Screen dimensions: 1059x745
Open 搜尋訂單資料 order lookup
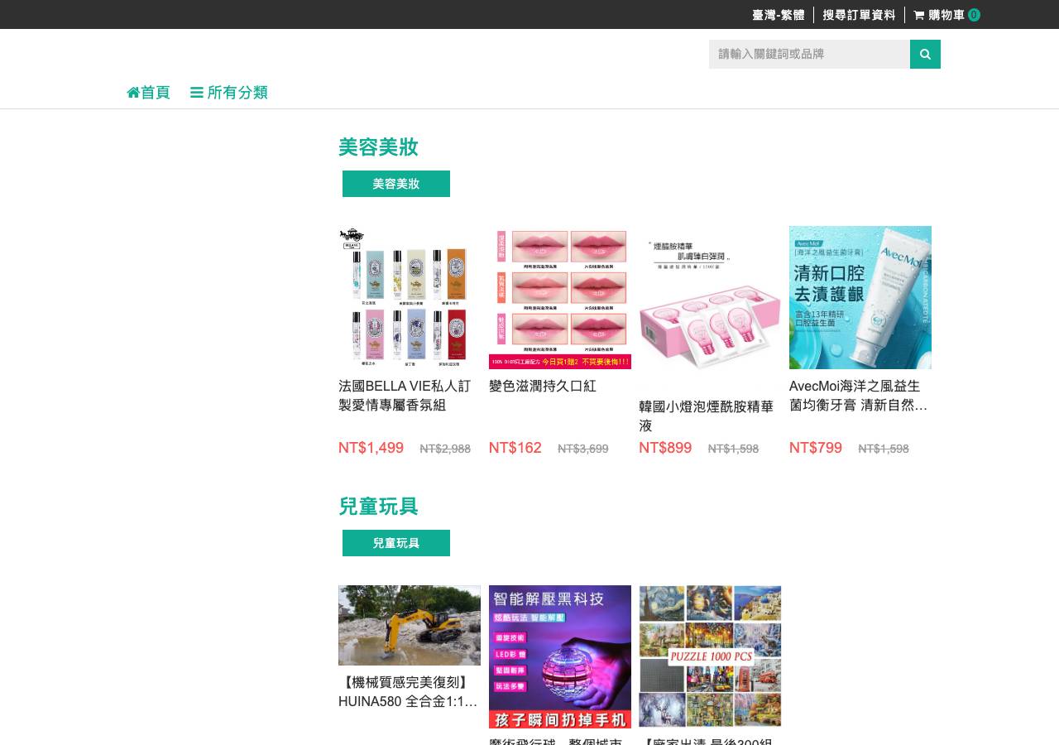pos(859,15)
